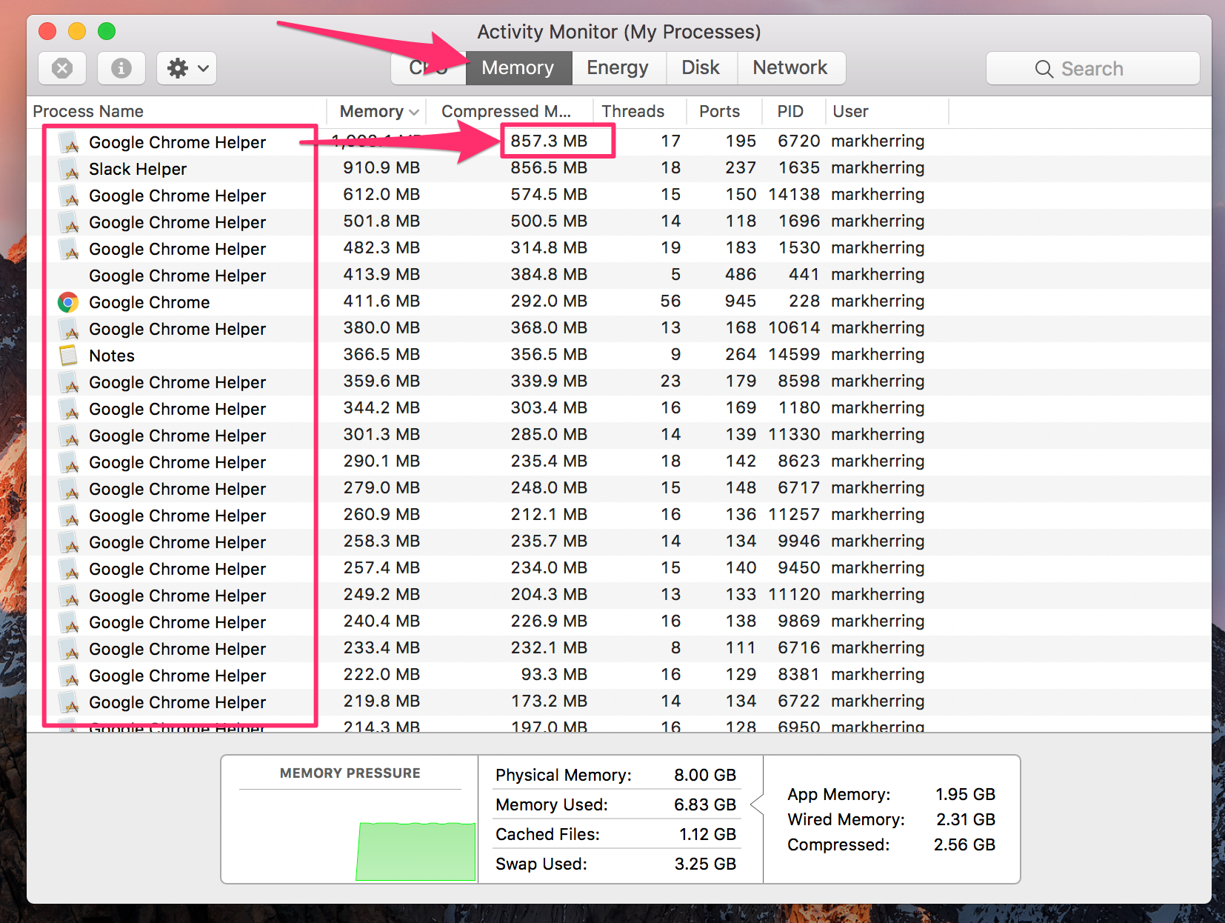This screenshot has width=1225, height=923.
Task: Click icon of Chrome Helper PID 6720
Action: click(x=70, y=142)
